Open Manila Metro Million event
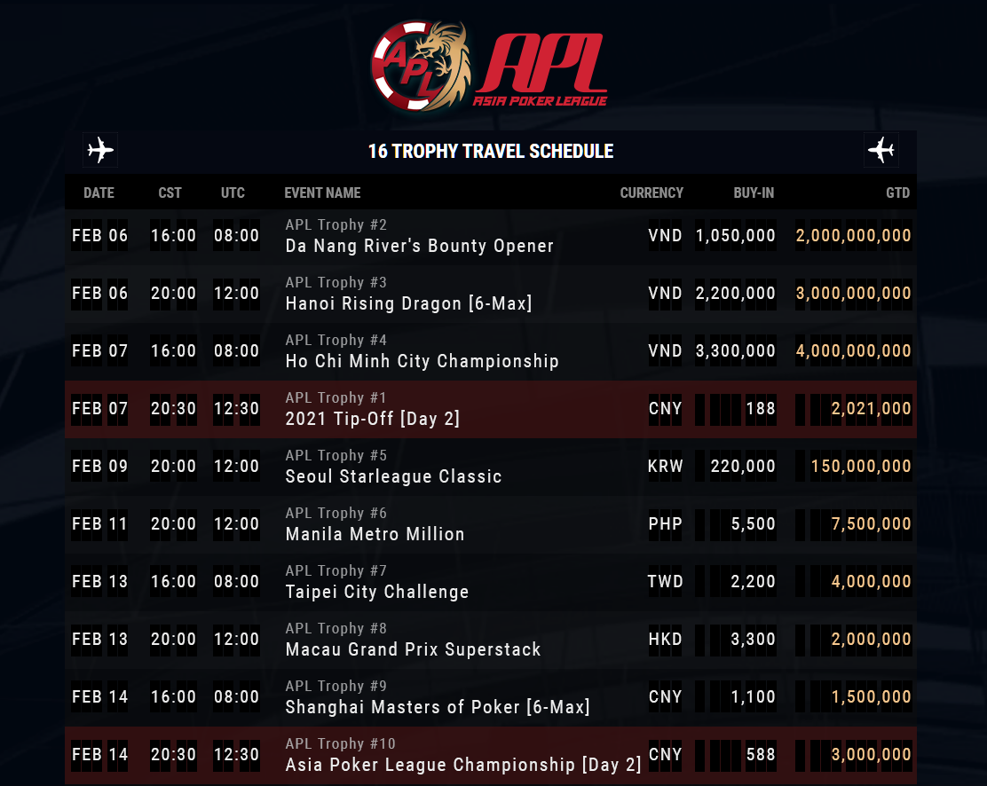 click(x=375, y=534)
